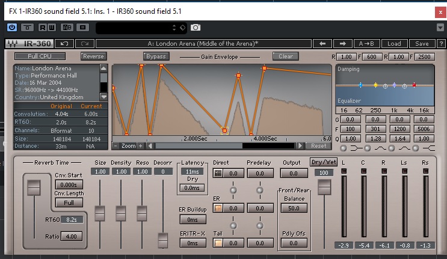Screen dimensions: 447x259
Task: Load next preset with right arrow
Action: 343,43
